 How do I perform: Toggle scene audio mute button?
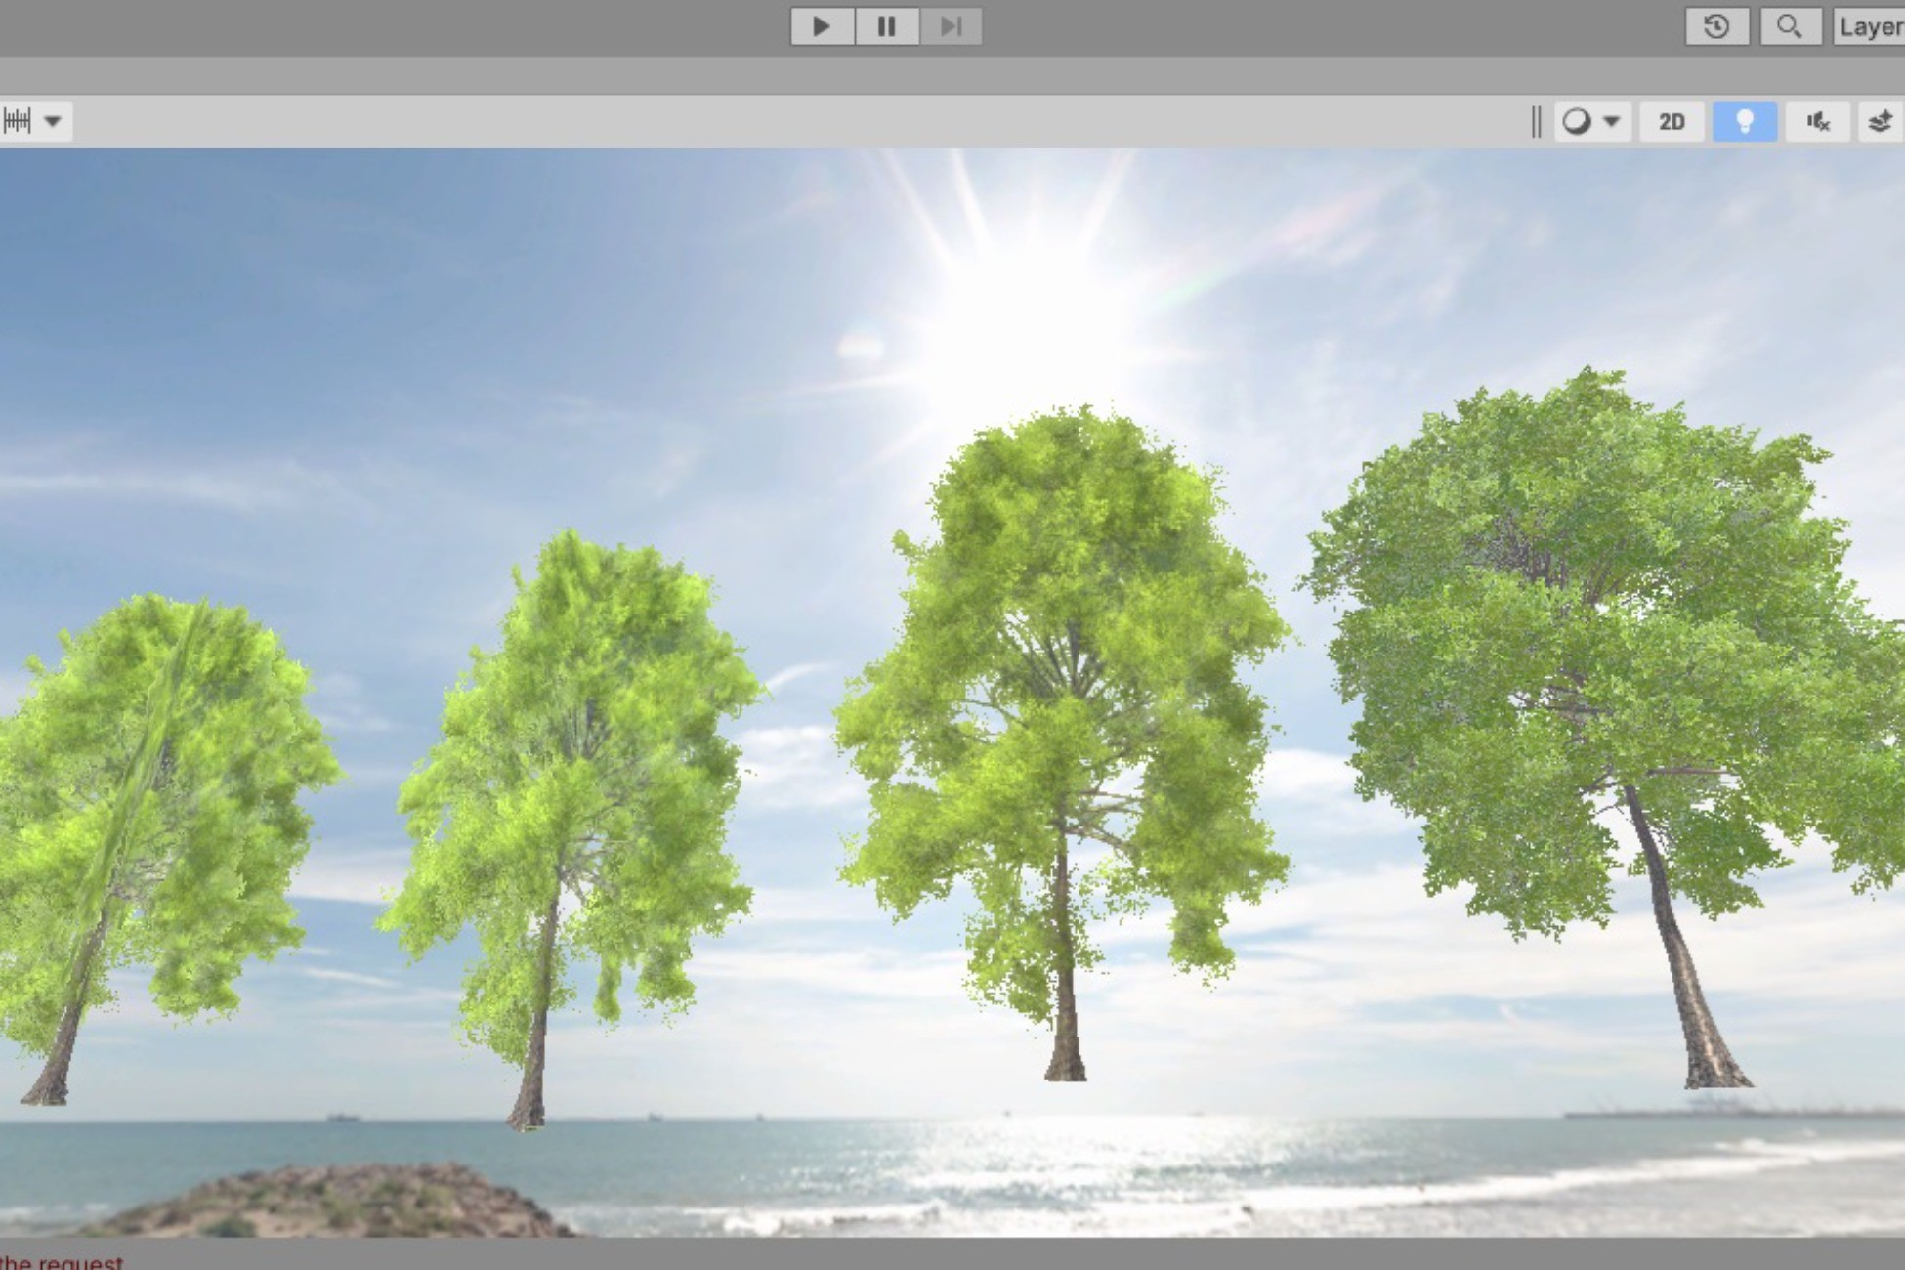coord(1817,122)
